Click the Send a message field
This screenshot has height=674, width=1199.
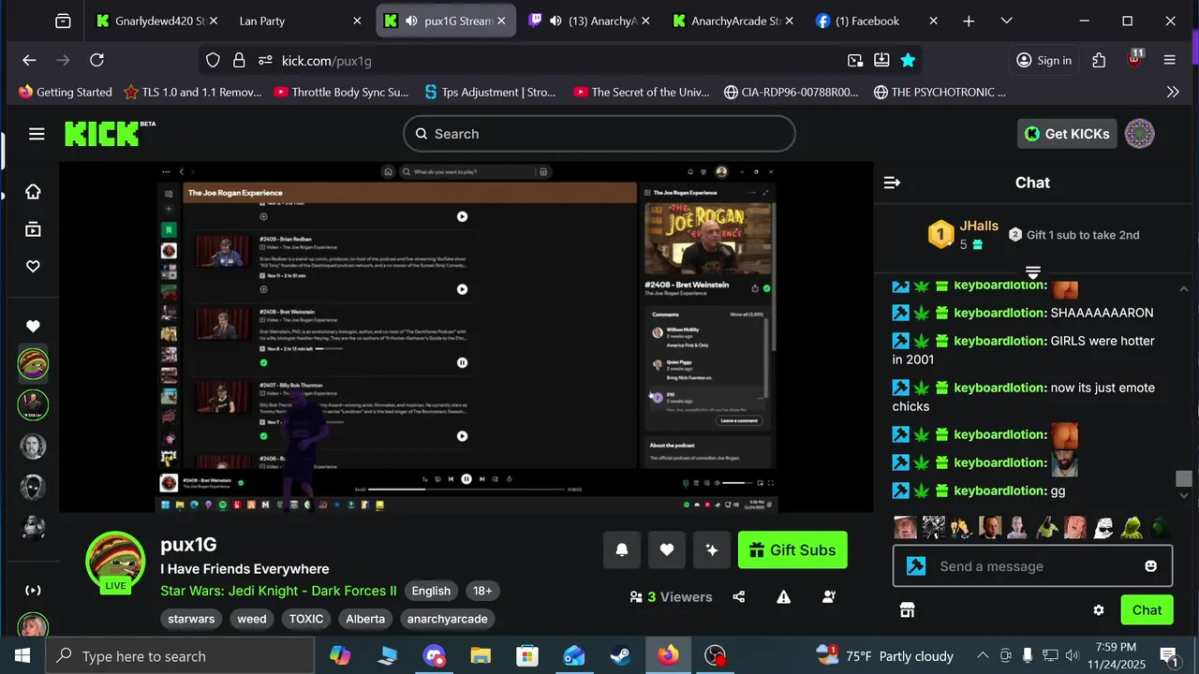1032,566
